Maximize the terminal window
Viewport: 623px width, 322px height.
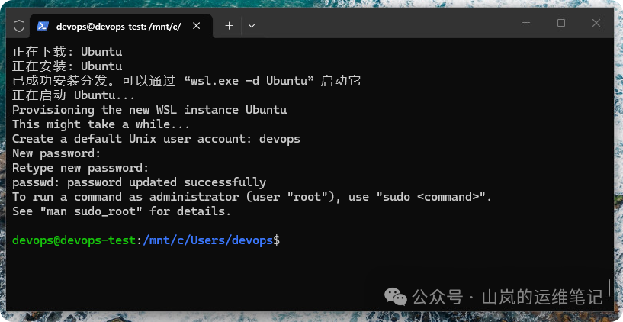(561, 23)
